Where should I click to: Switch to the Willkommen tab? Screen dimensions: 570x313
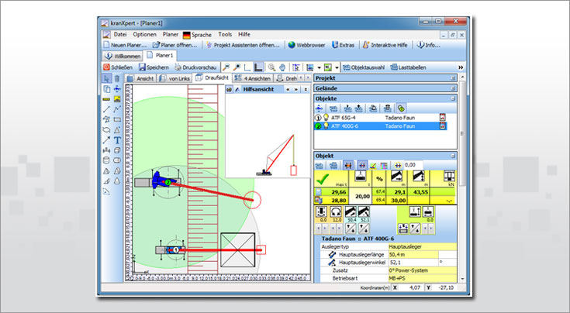pyautogui.click(x=123, y=56)
